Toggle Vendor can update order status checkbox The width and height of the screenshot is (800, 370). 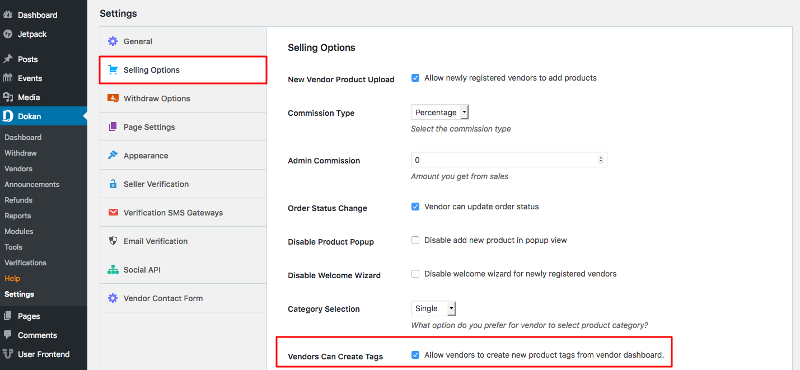pos(415,207)
